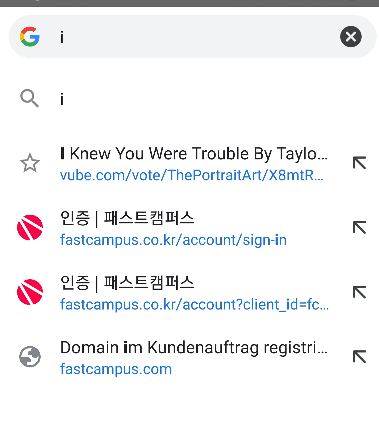This screenshot has width=379, height=435.
Task: Insert client_id suggestion using arrow icon
Action: [x=359, y=292]
